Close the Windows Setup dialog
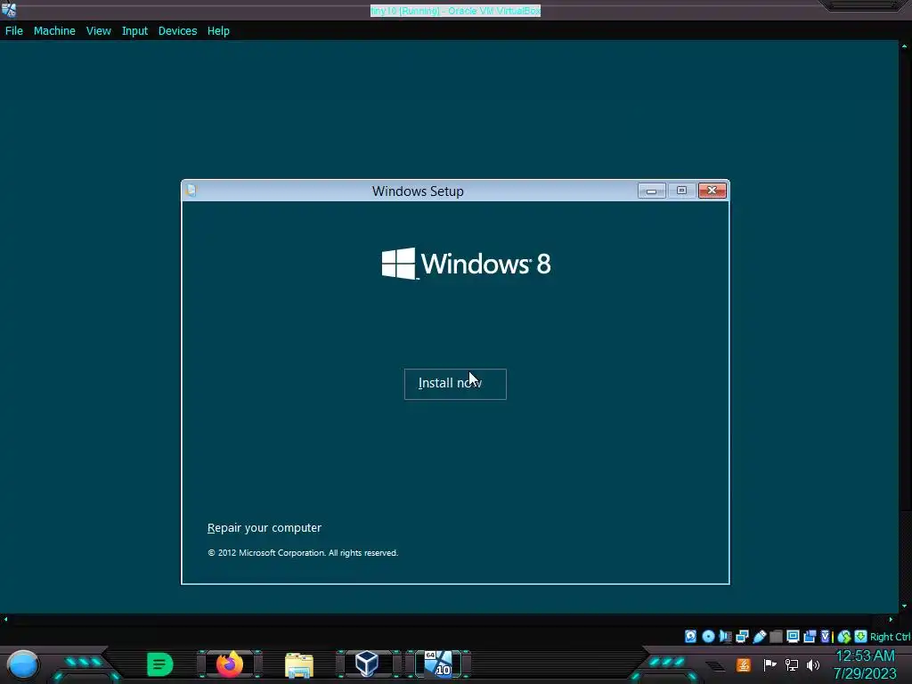912x684 pixels. (712, 191)
